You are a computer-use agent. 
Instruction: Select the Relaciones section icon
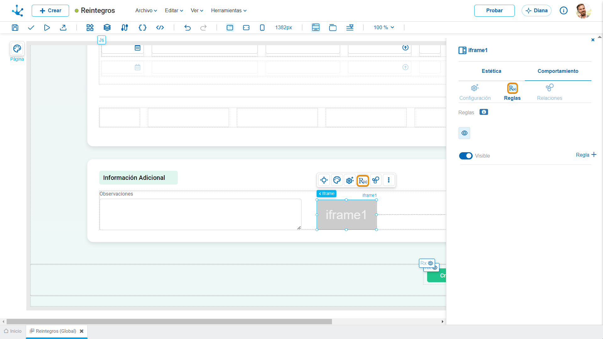pos(550,88)
